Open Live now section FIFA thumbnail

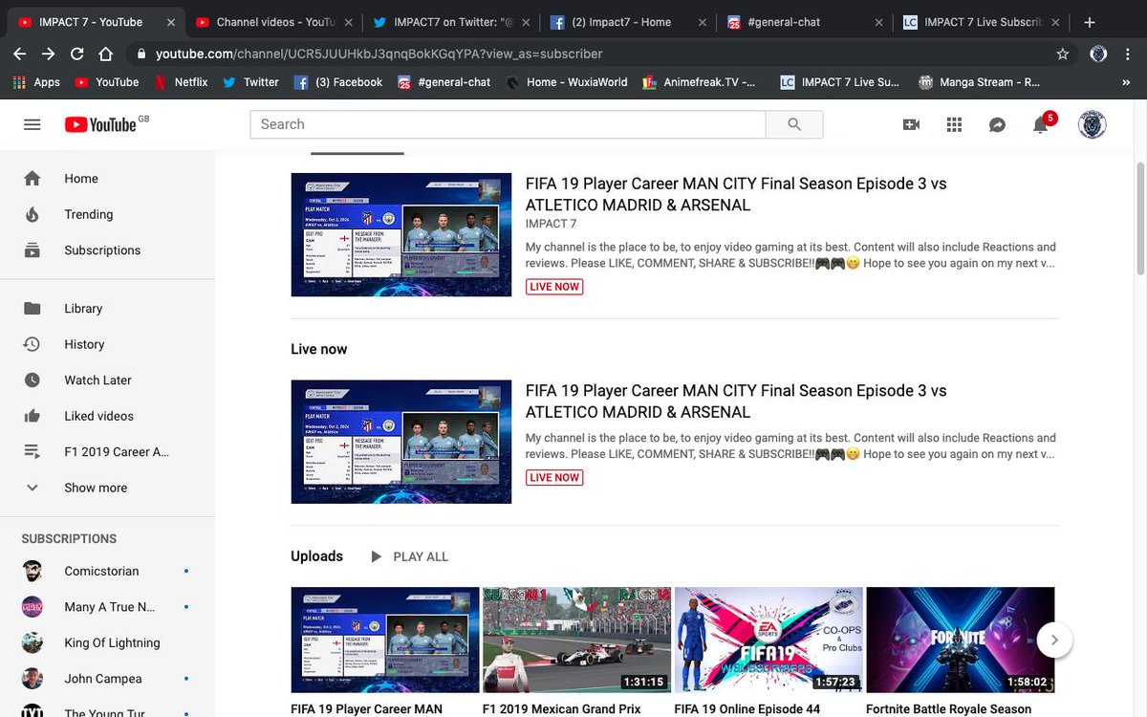401,442
